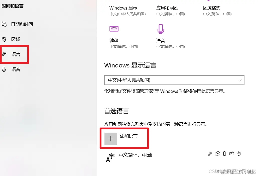258x176 pixels.
Task: Click the globe icon next to 区域
Action: click(4, 39)
